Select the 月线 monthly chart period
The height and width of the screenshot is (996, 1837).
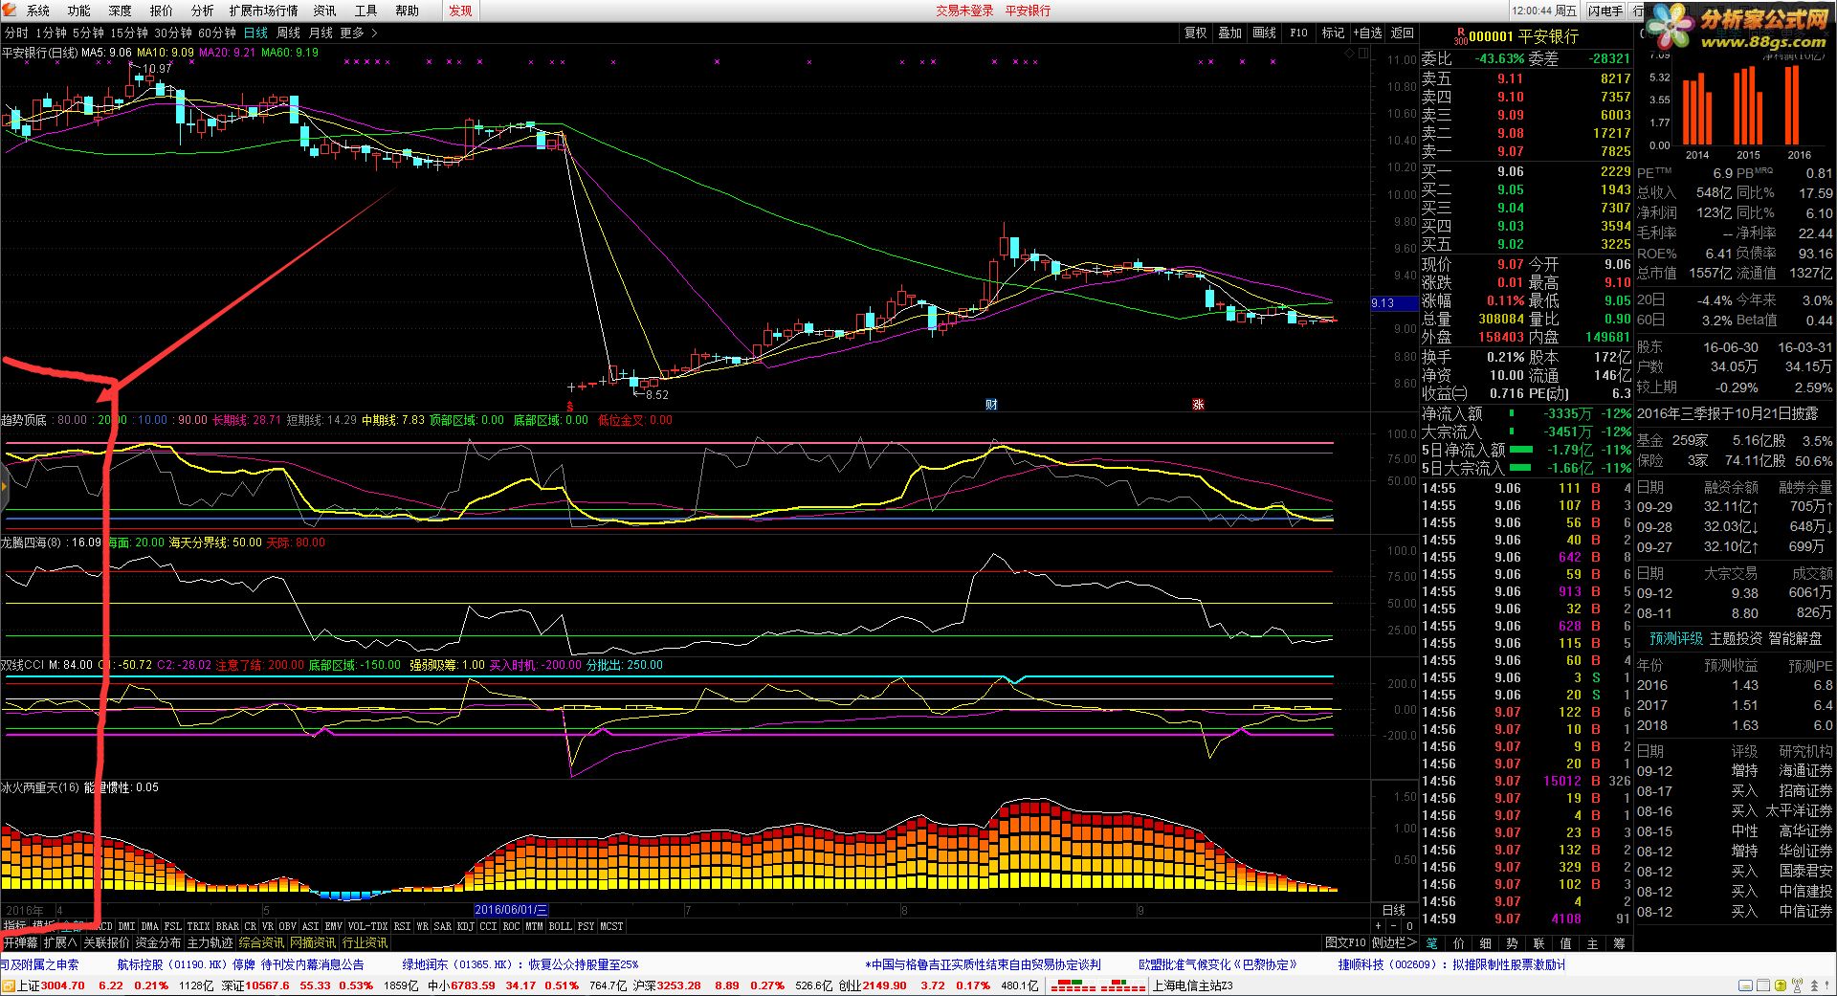coord(321,33)
